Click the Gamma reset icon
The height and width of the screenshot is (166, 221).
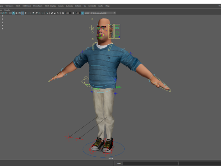click(x=73, y=13)
